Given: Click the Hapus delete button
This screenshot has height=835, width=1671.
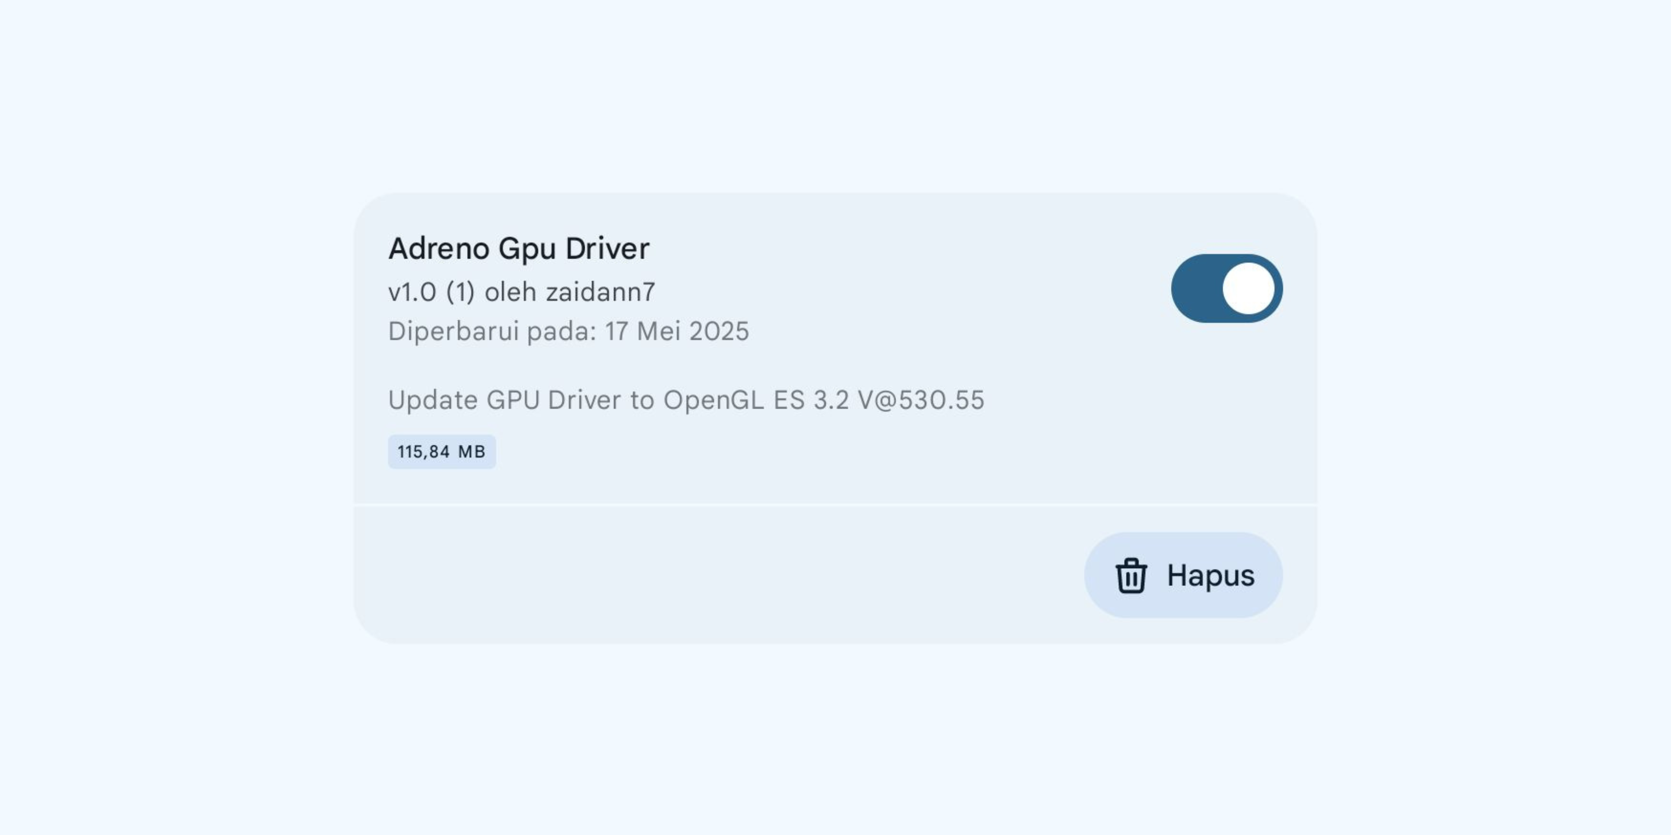Looking at the screenshot, I should click(1183, 575).
